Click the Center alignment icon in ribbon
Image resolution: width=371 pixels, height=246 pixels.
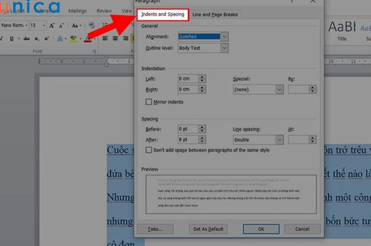115,39
